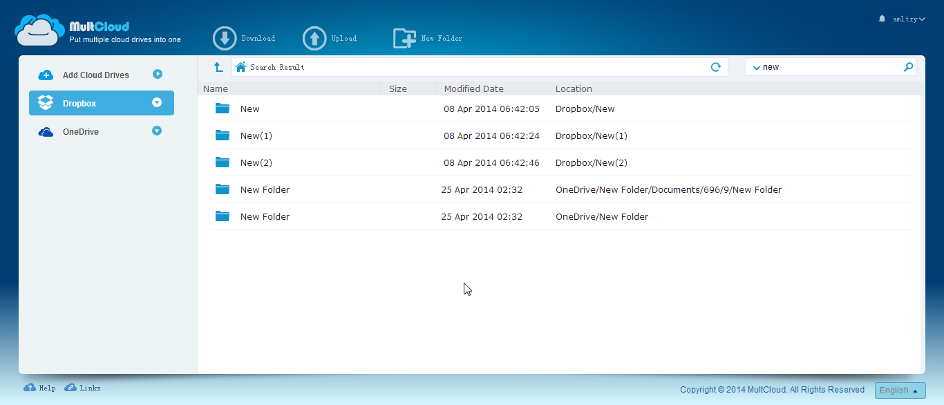Open the notifications bell
The image size is (944, 405).
(x=882, y=19)
